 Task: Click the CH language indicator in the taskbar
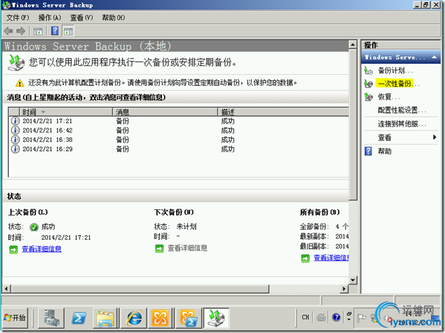[306, 317]
